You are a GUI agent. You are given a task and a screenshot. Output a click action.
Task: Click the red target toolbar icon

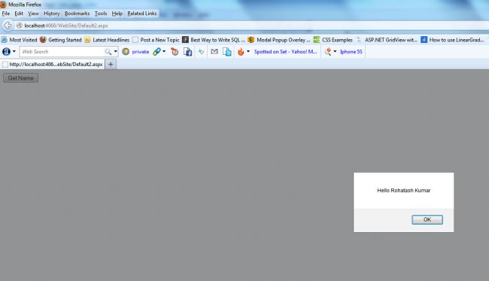pyautogui.click(x=175, y=52)
